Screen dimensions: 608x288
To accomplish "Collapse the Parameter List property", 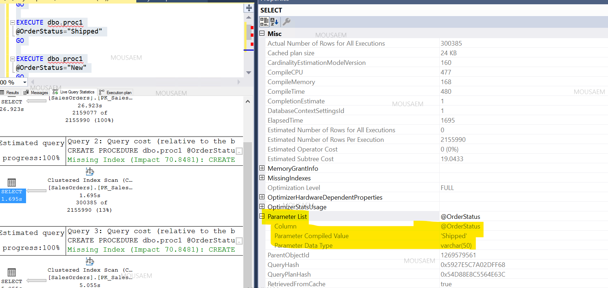I will 262,216.
